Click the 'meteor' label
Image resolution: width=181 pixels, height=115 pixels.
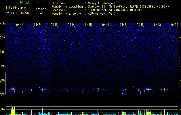point(41,9)
